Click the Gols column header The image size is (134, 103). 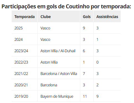coord(87,17)
